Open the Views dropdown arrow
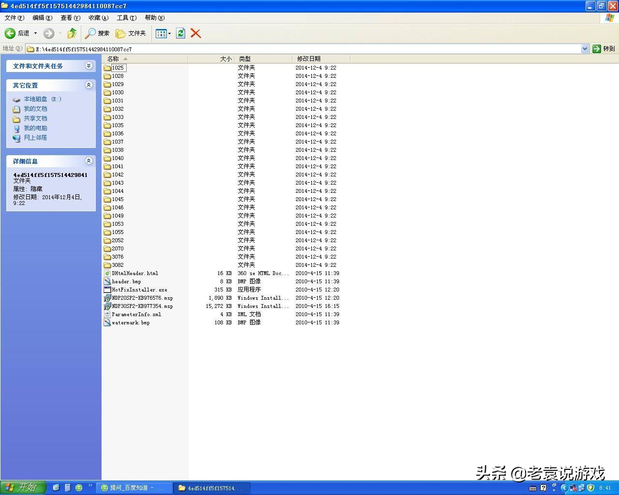The image size is (619, 495). coord(169,33)
